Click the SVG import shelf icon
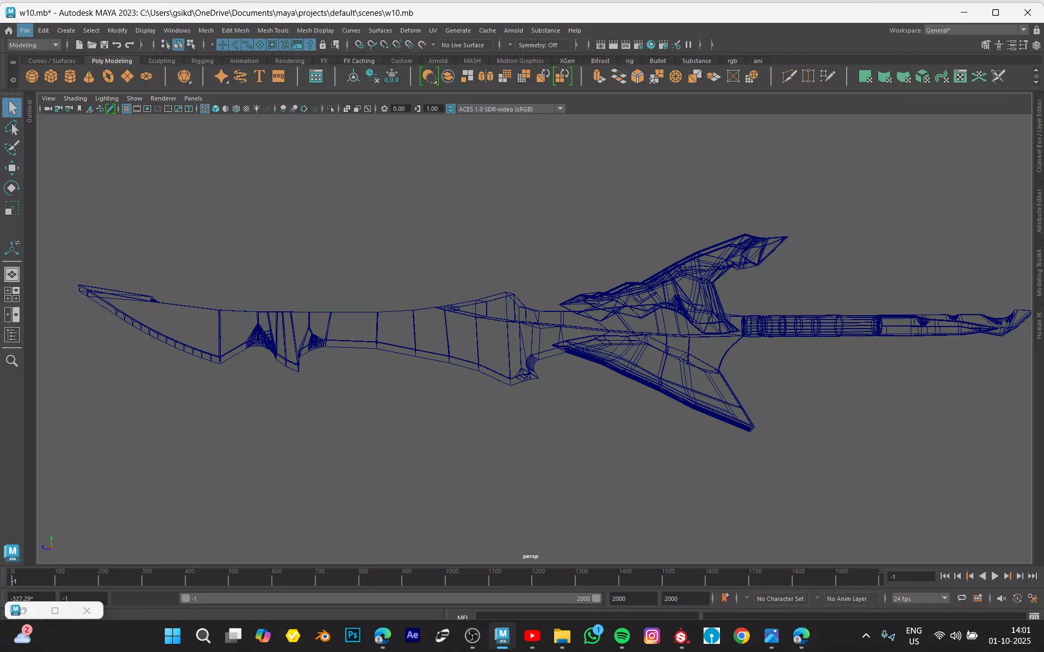The height and width of the screenshot is (652, 1044). click(x=278, y=77)
